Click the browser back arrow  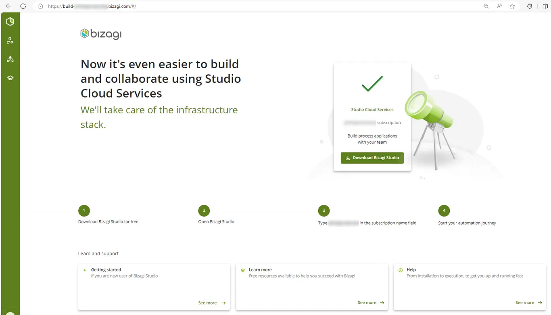tap(8, 6)
